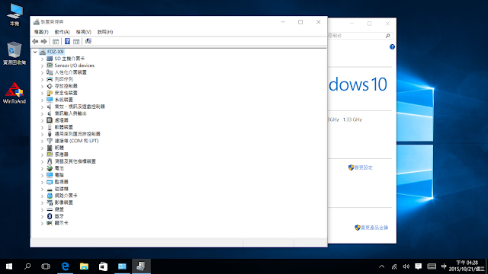This screenshot has width=488, height=274.
Task: Click the magnifier icon in System window search
Action: click(388, 36)
